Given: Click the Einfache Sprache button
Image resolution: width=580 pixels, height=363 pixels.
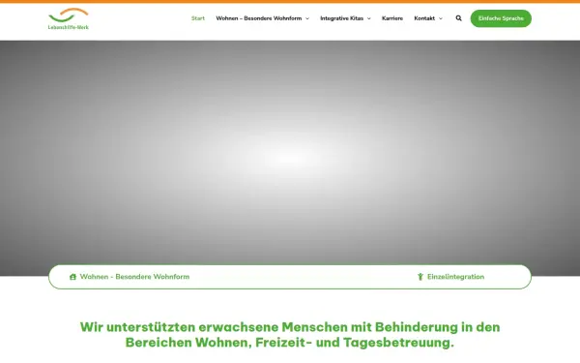Looking at the screenshot, I should click(501, 18).
